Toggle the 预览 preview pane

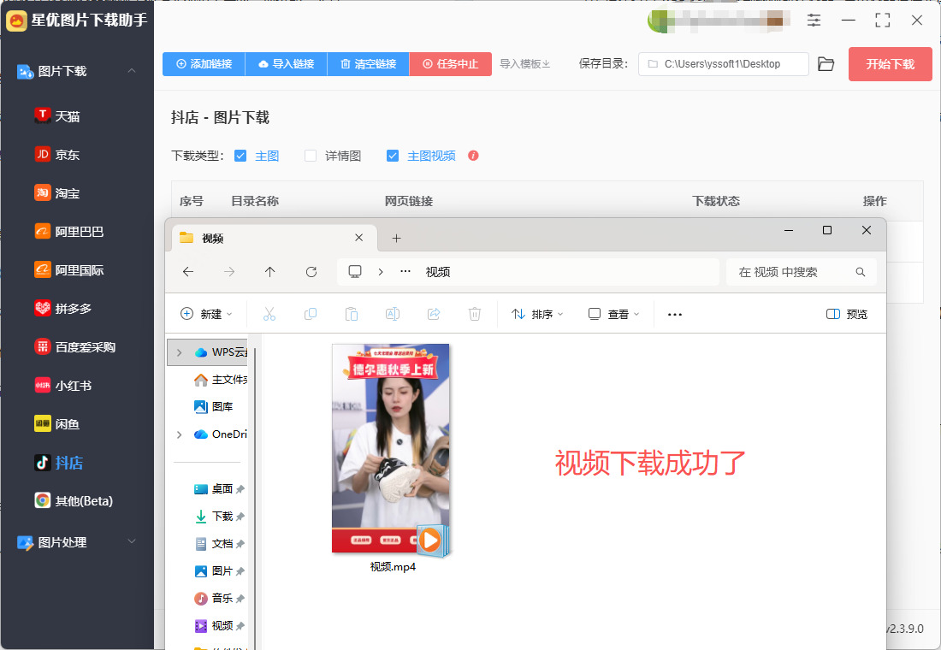[847, 314]
